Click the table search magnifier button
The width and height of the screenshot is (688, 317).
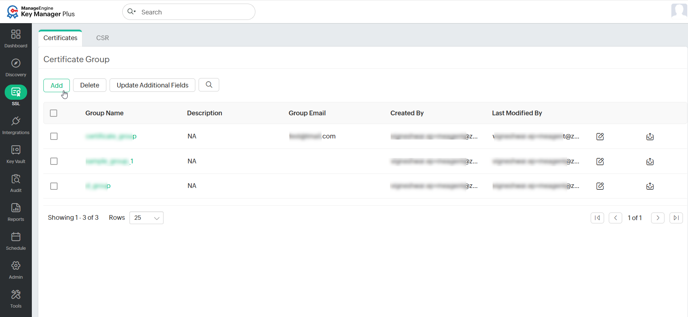point(209,85)
